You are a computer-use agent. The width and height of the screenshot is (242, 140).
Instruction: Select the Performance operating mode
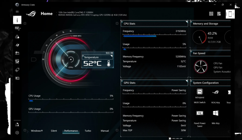(71, 131)
